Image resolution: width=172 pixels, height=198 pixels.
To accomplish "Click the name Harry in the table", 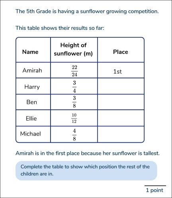I will [x=32, y=87].
